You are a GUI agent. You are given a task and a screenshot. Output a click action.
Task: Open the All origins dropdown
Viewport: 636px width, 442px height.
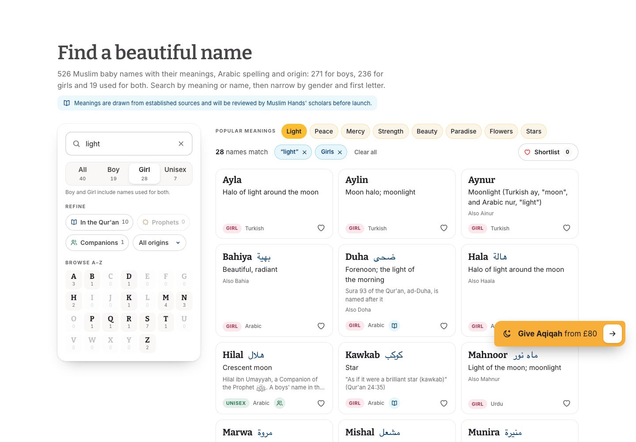(x=159, y=243)
